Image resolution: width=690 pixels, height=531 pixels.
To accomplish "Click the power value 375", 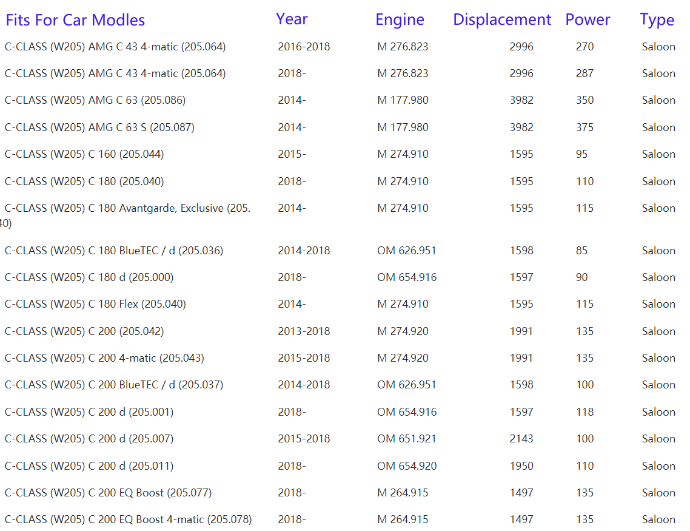I will [584, 127].
